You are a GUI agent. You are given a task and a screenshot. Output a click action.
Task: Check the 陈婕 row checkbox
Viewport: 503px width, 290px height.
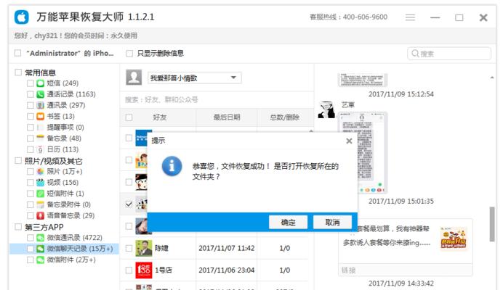129,249
